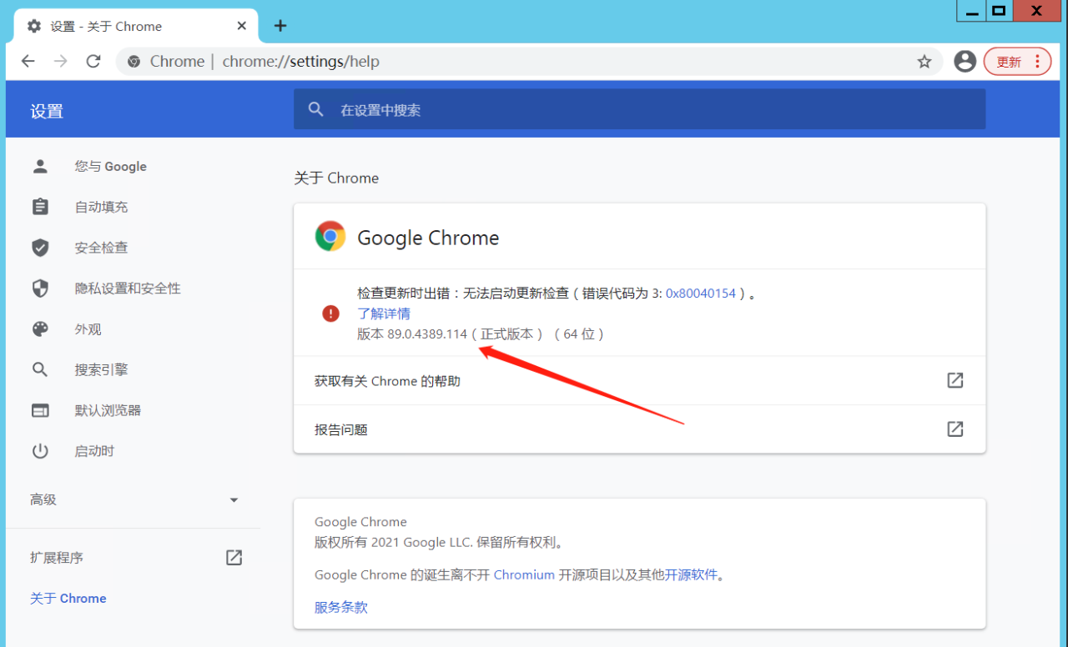Image resolution: width=1068 pixels, height=647 pixels.
Task: Close the 设置 - 关于 Chrome tab
Action: coord(242,26)
